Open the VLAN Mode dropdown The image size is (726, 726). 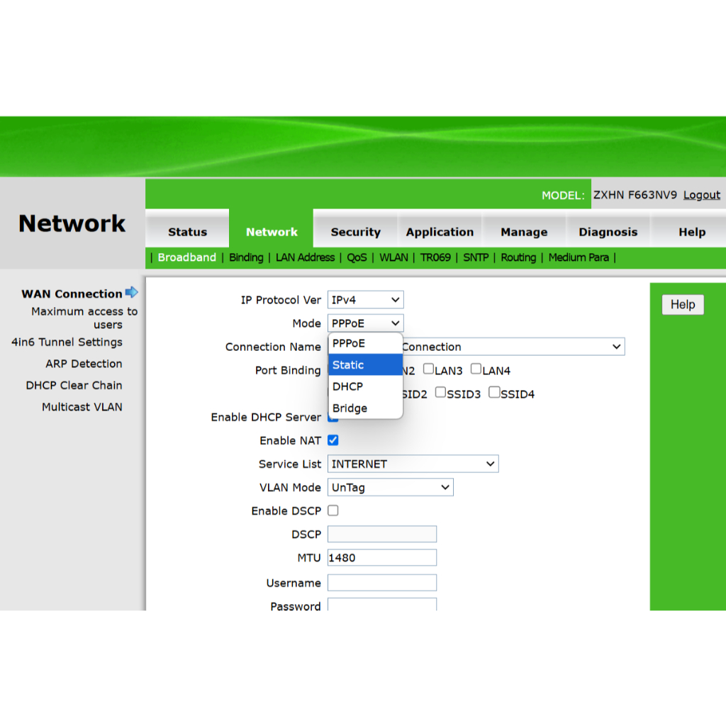390,487
